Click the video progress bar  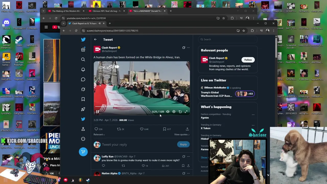click(x=142, y=107)
